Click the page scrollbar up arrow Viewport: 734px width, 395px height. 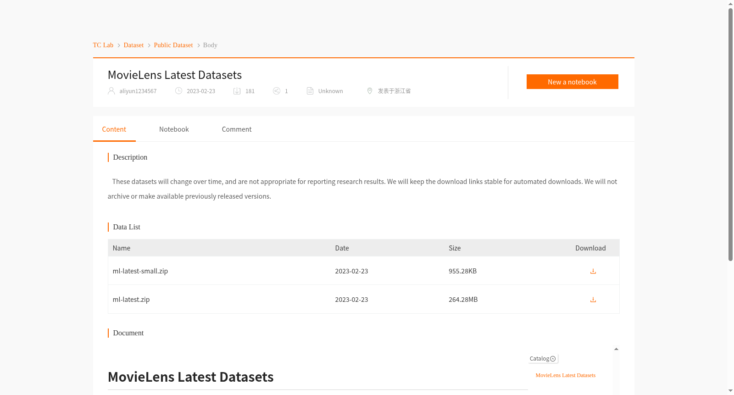tap(730, 4)
